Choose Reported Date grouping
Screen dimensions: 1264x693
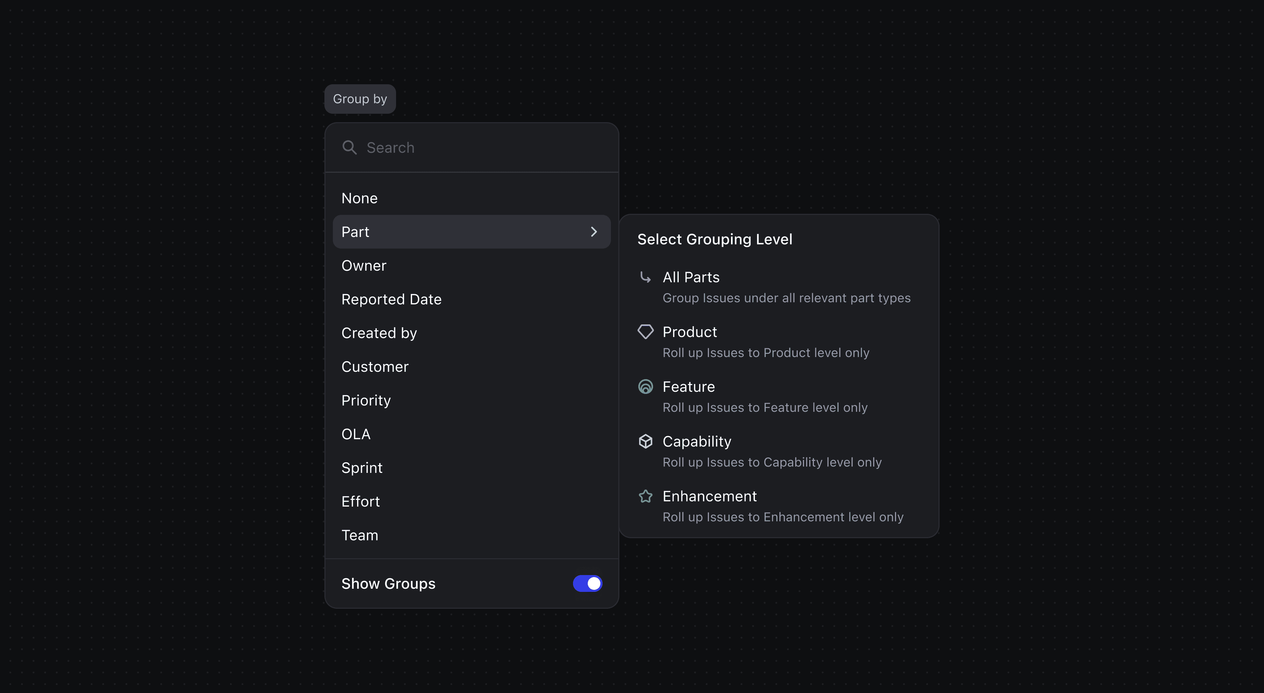click(391, 299)
